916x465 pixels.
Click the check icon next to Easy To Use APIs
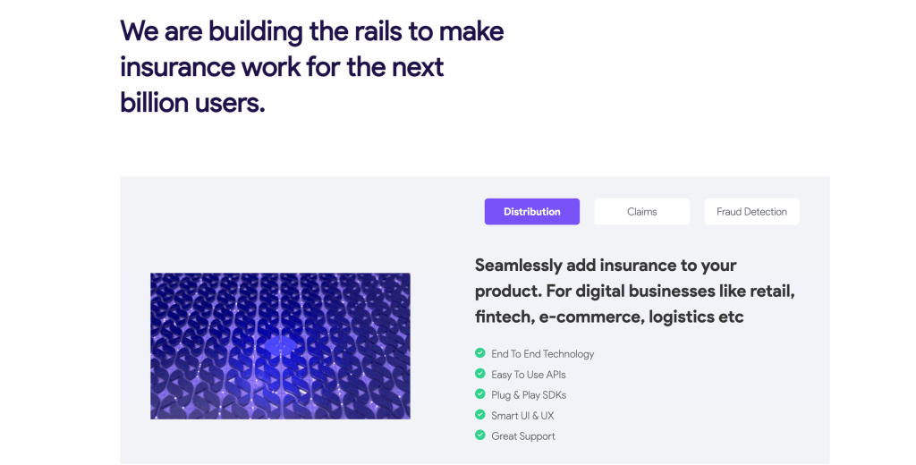[x=480, y=374]
